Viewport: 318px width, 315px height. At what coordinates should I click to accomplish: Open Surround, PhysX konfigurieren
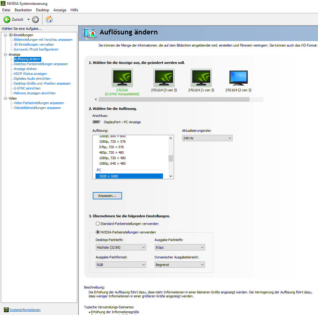(x=36, y=49)
